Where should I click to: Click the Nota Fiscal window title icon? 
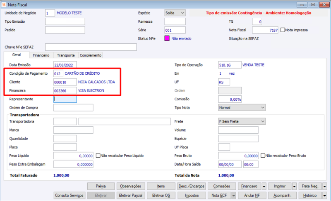tap(4, 5)
